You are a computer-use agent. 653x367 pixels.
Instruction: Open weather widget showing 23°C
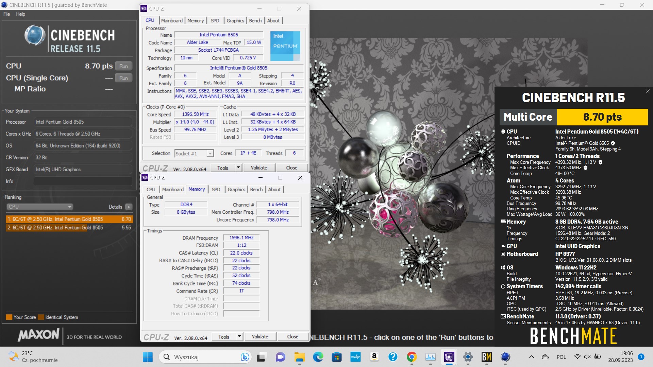[x=33, y=357]
